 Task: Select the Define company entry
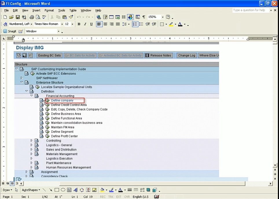[62, 100]
